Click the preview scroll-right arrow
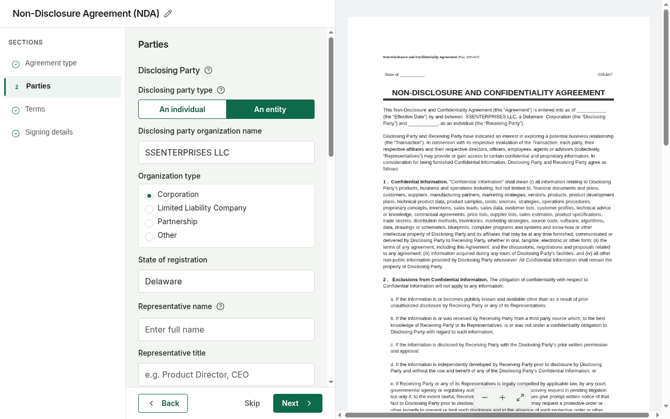670x419 pixels. tap(657, 415)
